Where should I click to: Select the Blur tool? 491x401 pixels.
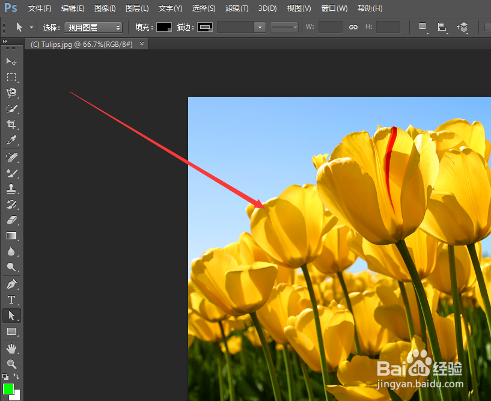(11, 251)
